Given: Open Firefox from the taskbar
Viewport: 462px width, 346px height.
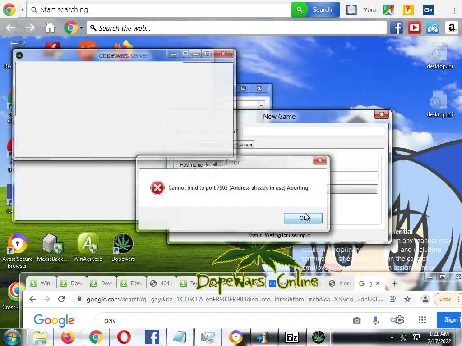Looking at the screenshot, I should point(68,337).
